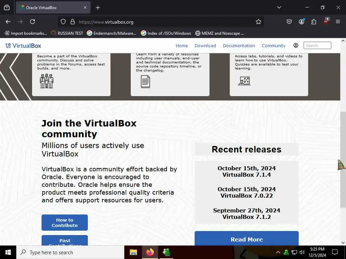346x259 pixels.
Task: Close the Oracle VirtualBox tab
Action: coord(85,7)
